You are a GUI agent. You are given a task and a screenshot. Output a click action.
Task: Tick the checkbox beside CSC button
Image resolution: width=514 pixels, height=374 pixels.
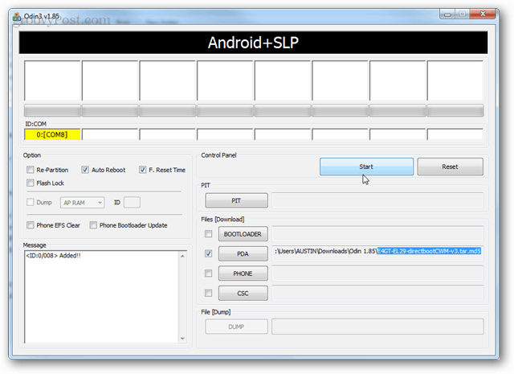(208, 293)
